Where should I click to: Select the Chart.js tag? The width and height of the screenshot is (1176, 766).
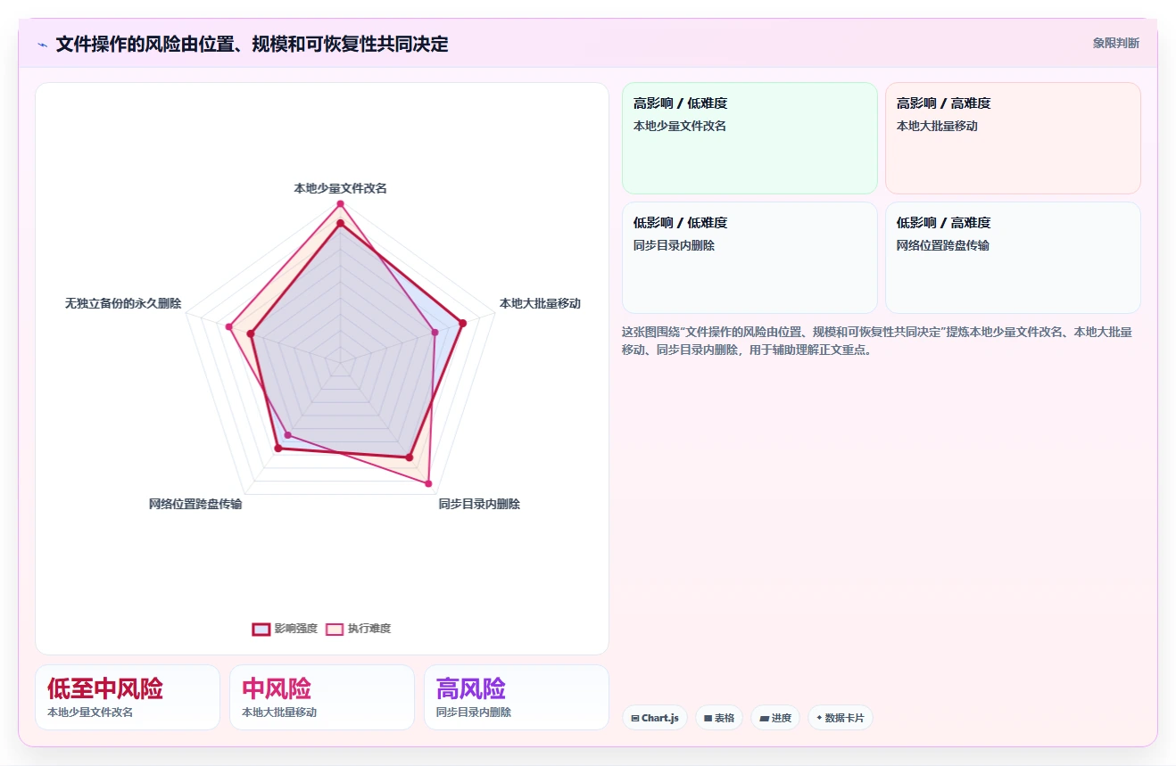[x=655, y=718]
